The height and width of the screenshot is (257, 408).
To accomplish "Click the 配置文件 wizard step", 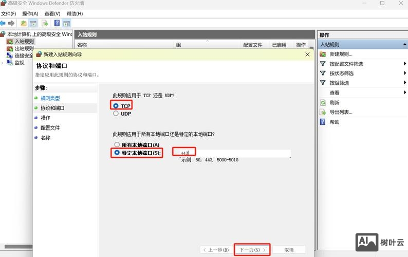I will pyautogui.click(x=50, y=128).
